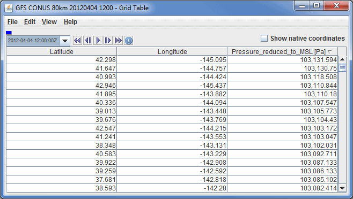Image resolution: width=353 pixels, height=199 pixels.
Task: Jump to the last time step
Action: pyautogui.click(x=118, y=41)
